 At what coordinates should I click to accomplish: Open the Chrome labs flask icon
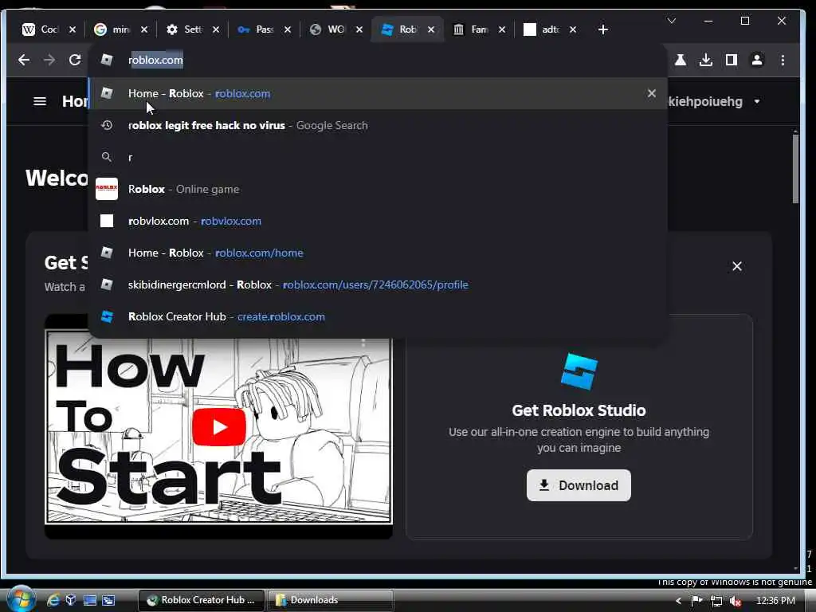point(681,60)
